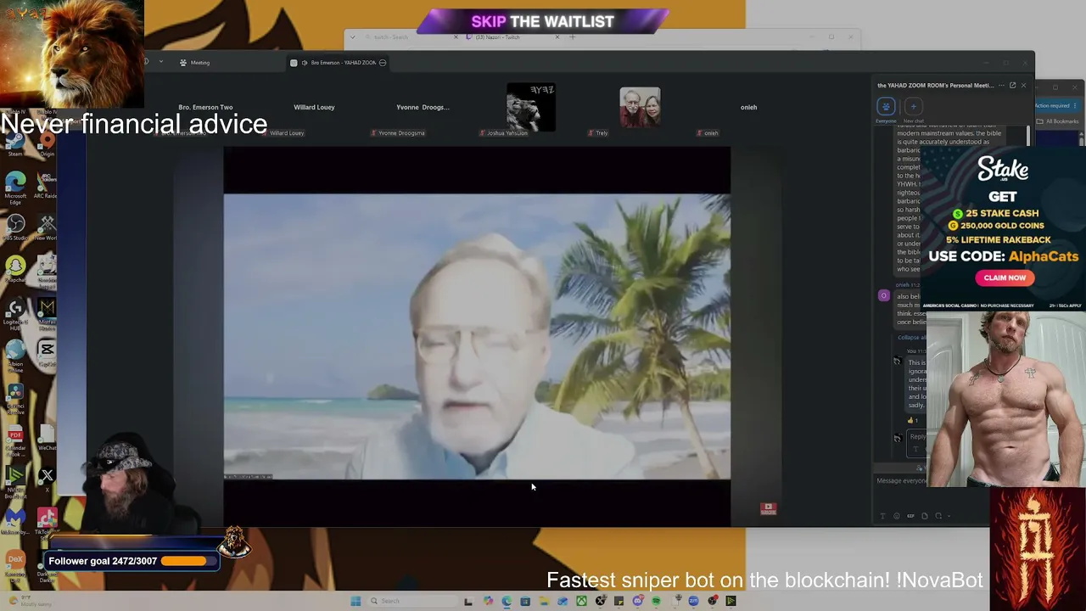Click the Message everyone input field
Image resolution: width=1086 pixels, height=611 pixels.
point(903,481)
